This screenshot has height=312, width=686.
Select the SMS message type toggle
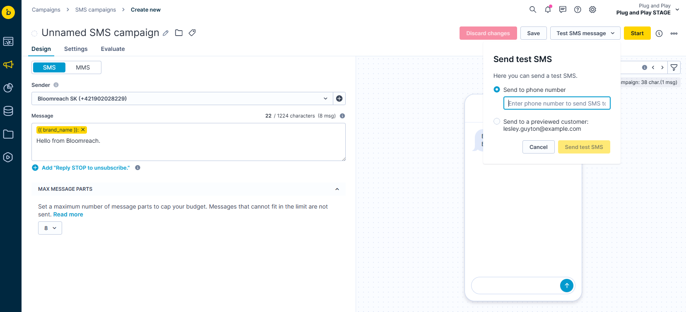coord(49,67)
